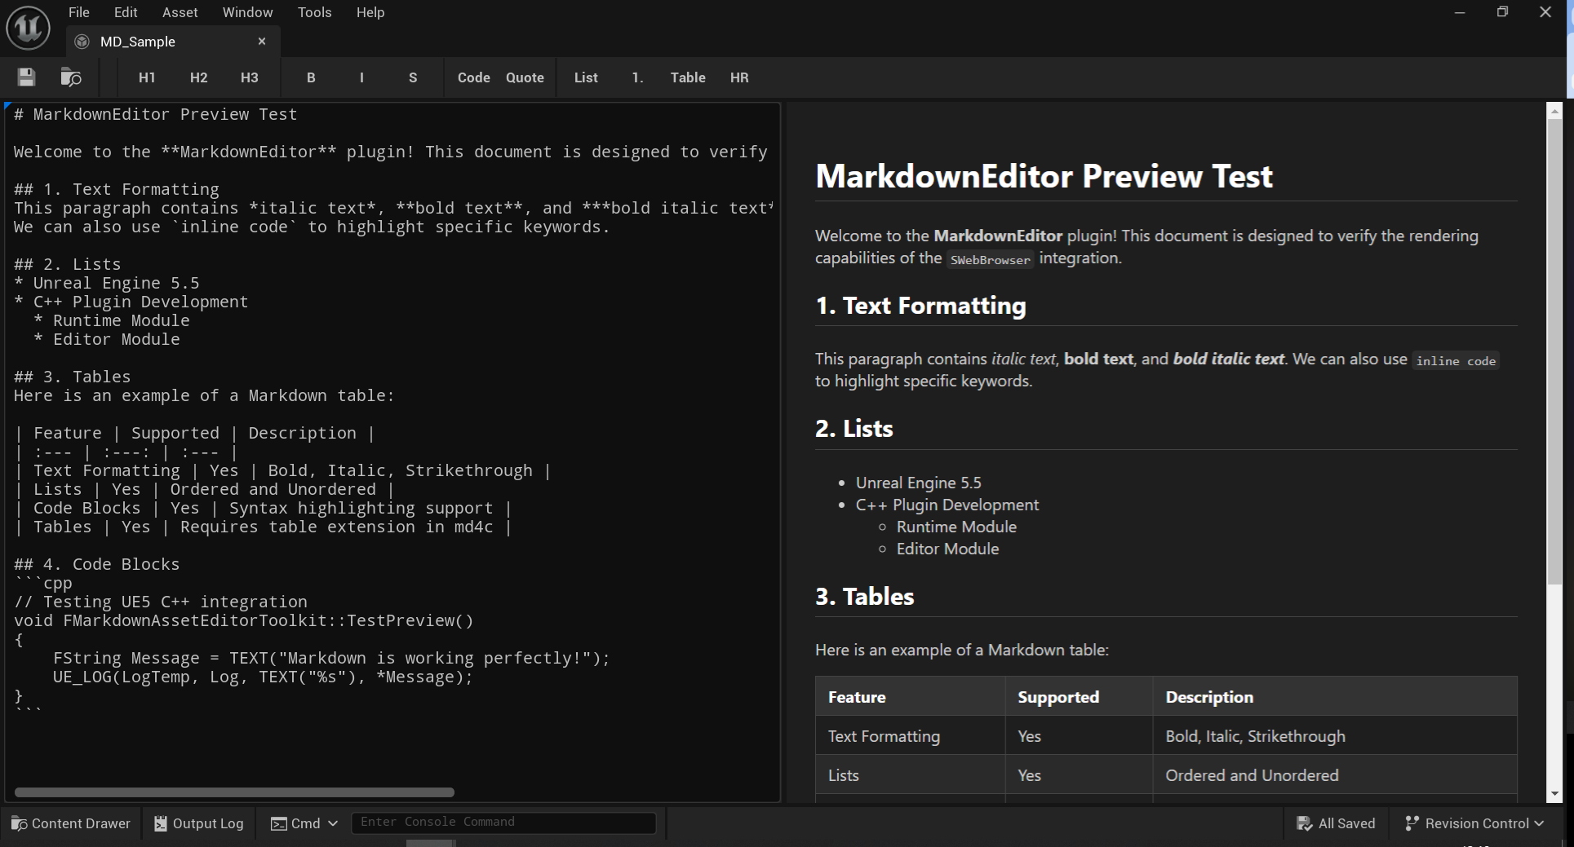Click the Cmd console icon
This screenshot has height=847, width=1574.
pyautogui.click(x=278, y=823)
